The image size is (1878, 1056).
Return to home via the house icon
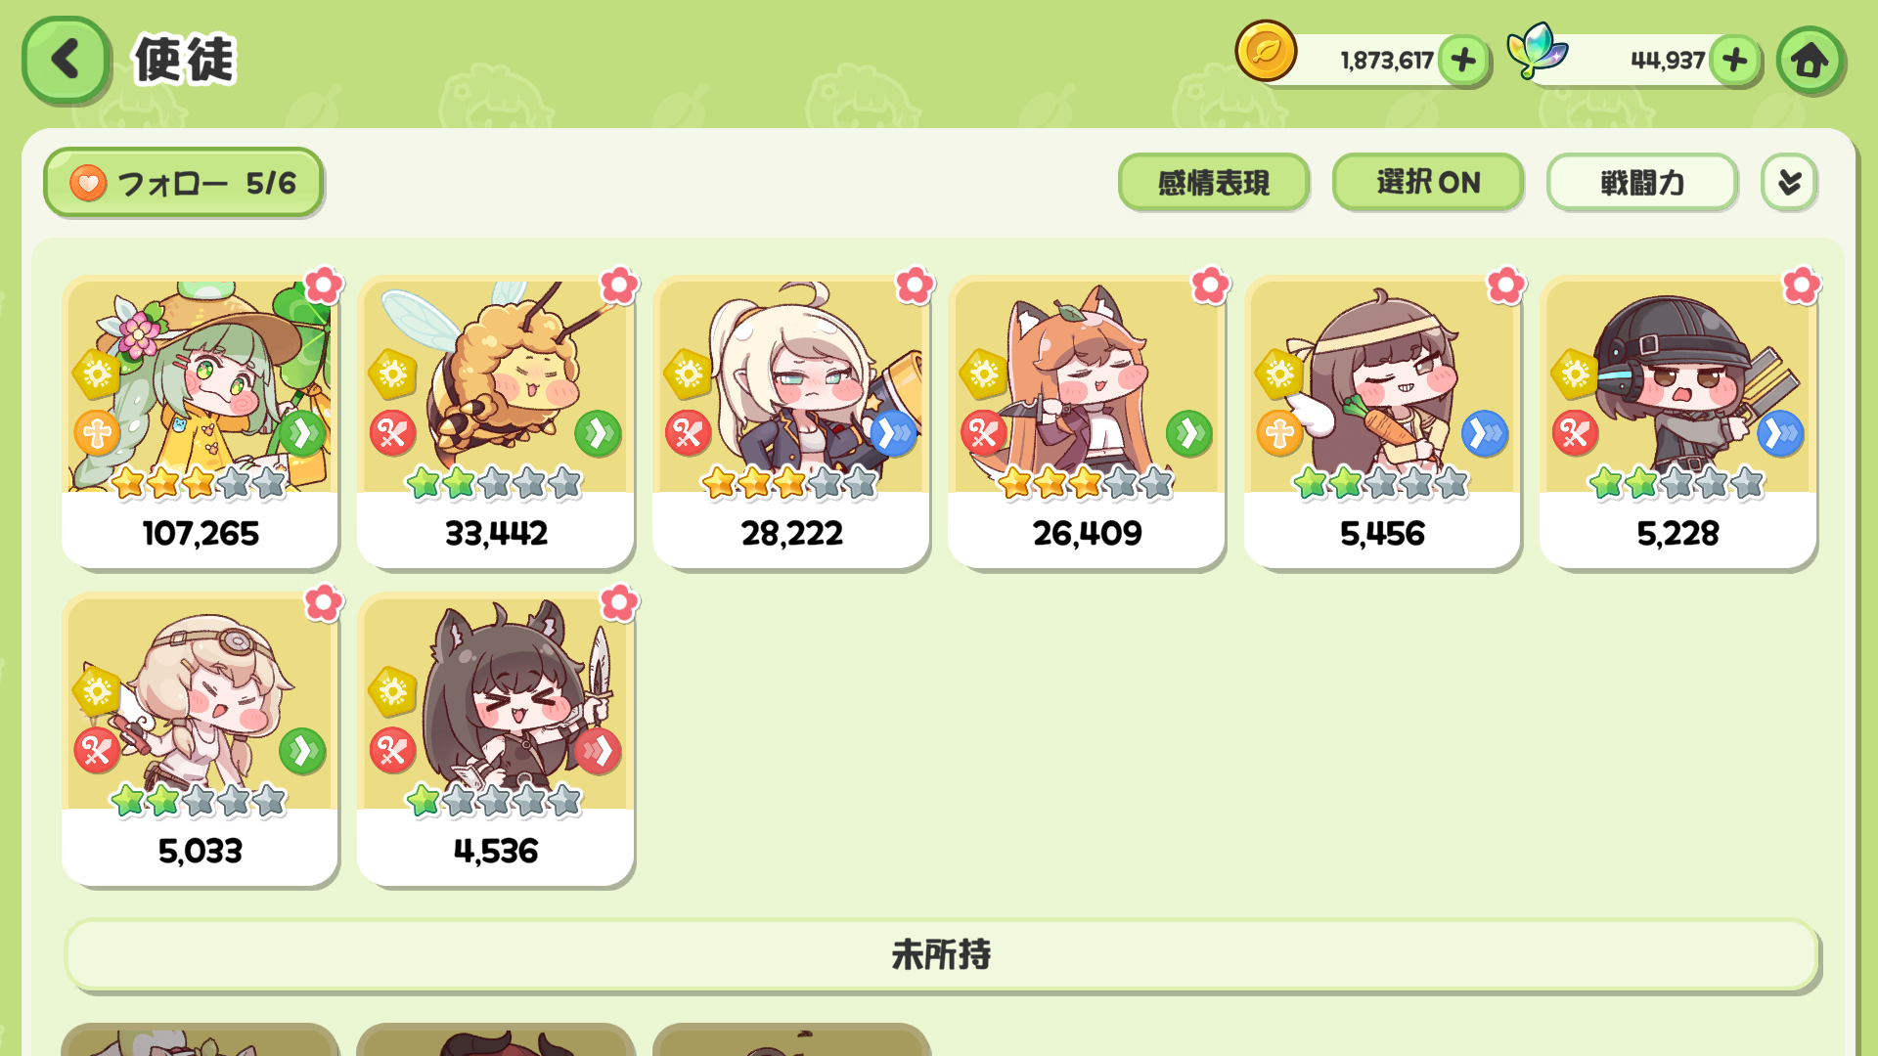click(1810, 61)
